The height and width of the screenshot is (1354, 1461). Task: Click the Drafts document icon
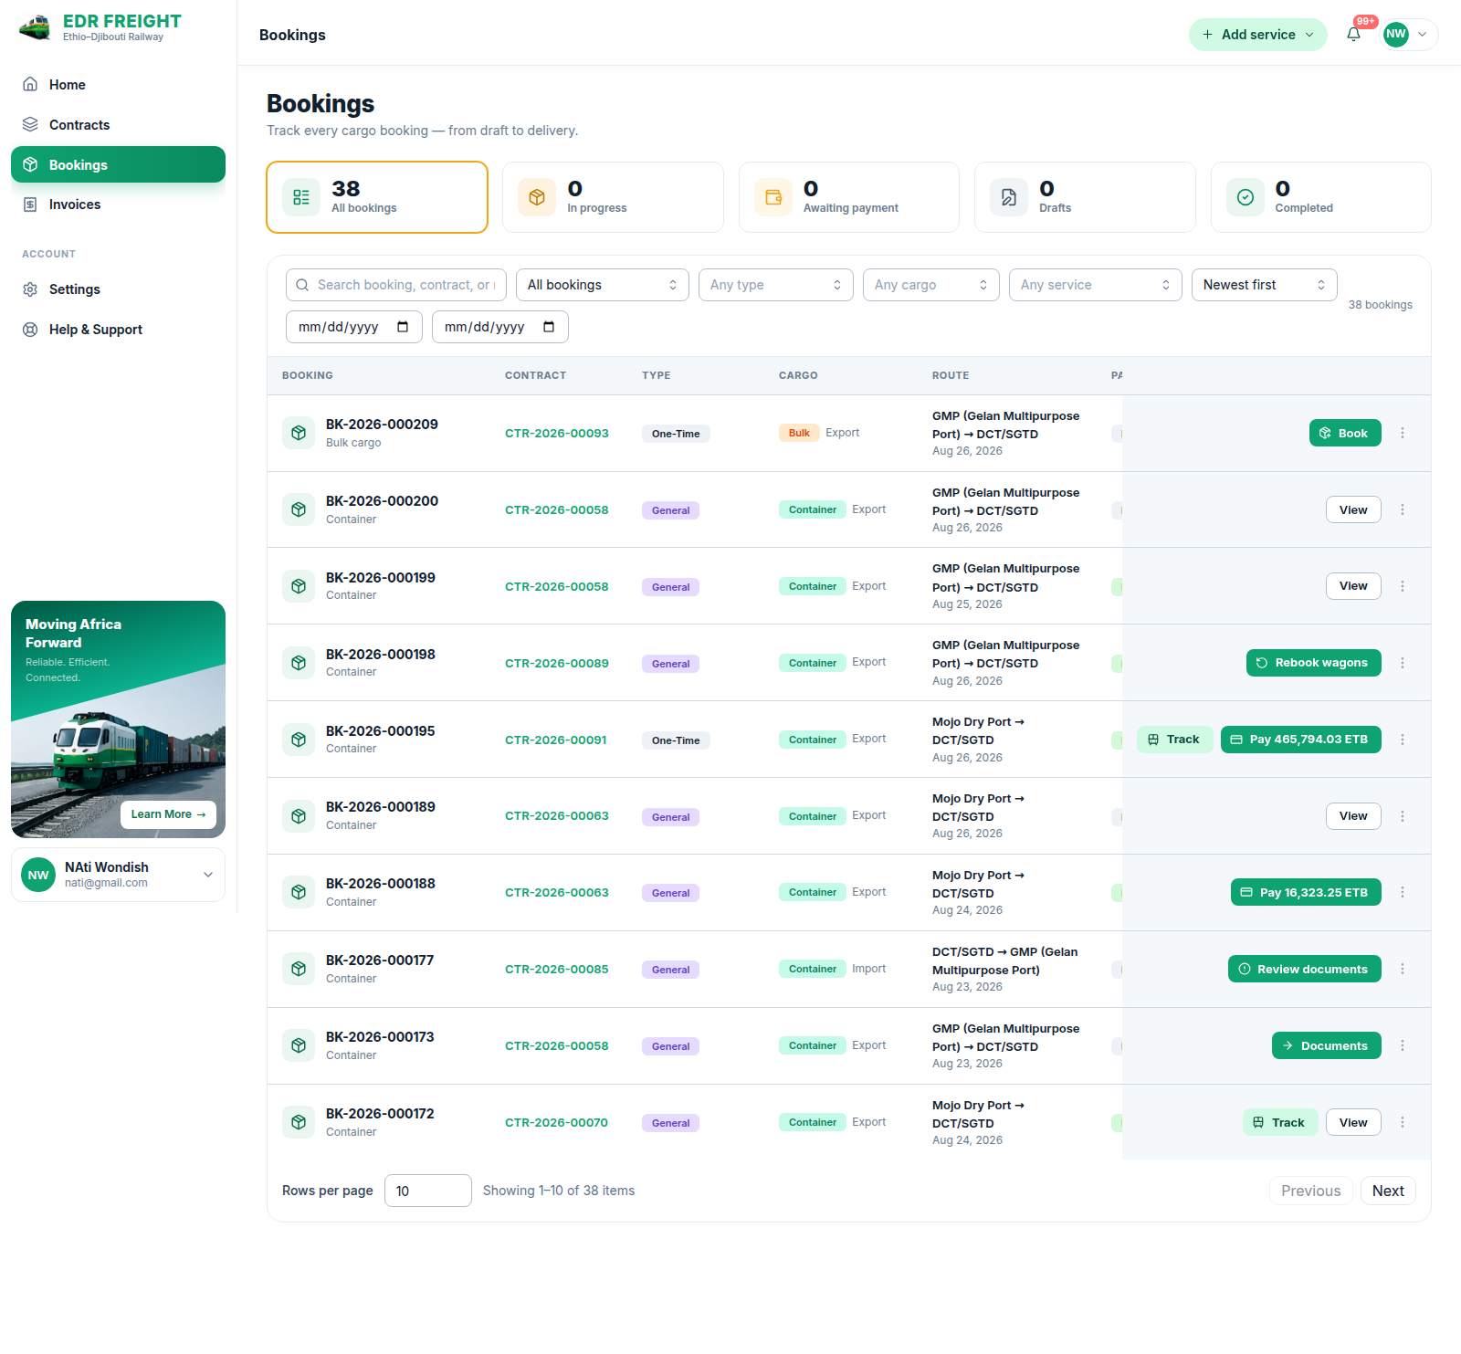[1009, 197]
